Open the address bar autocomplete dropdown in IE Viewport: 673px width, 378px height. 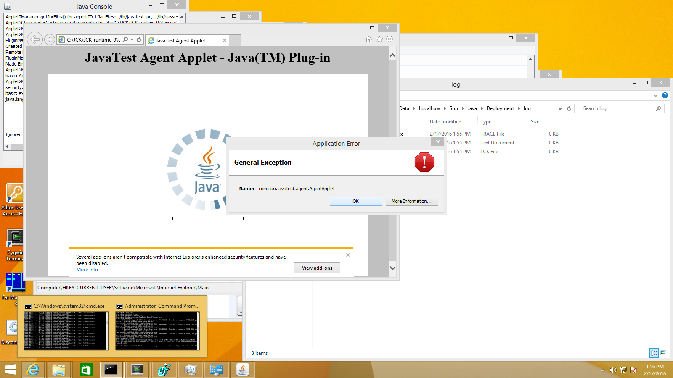[x=132, y=40]
